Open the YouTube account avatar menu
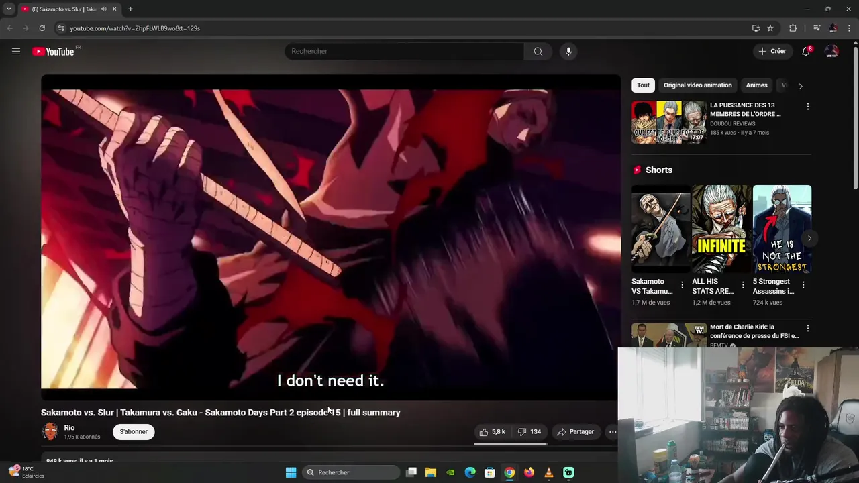Screen dimensions: 859x483 click(831, 51)
